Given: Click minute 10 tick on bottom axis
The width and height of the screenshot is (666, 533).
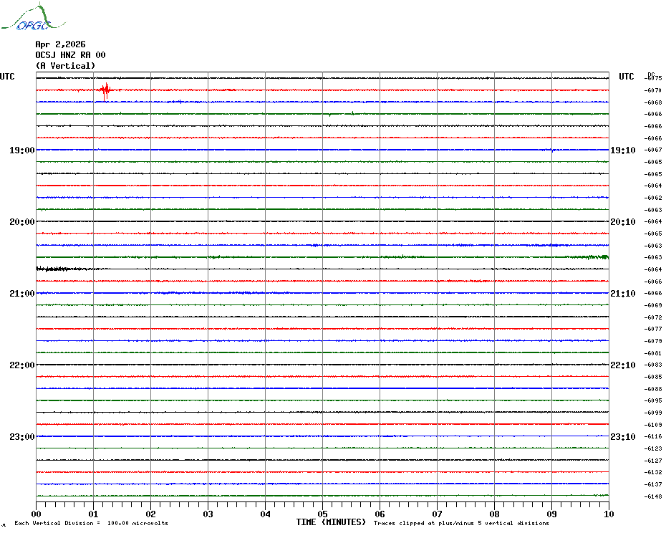Looking at the screenshot, I should coord(608,514).
